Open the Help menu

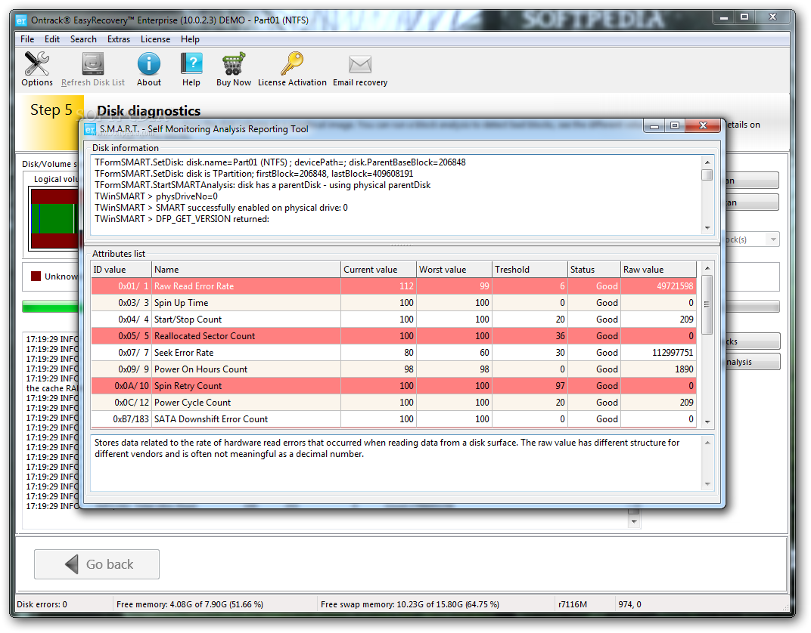pyautogui.click(x=190, y=39)
